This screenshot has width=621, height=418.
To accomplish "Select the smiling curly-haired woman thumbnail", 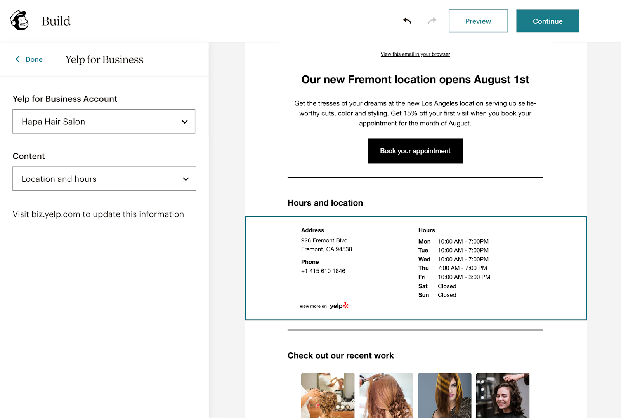I will pos(503,395).
